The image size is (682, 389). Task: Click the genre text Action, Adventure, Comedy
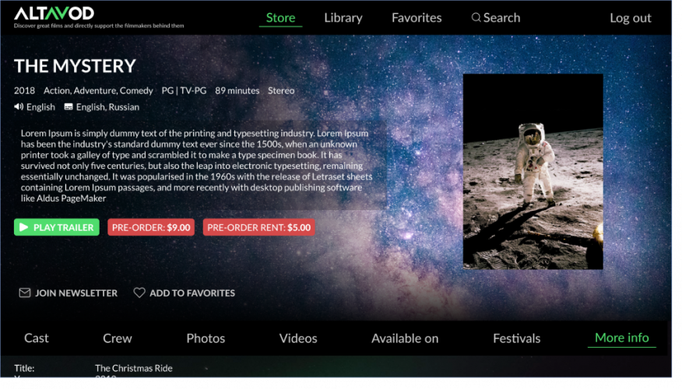(98, 90)
